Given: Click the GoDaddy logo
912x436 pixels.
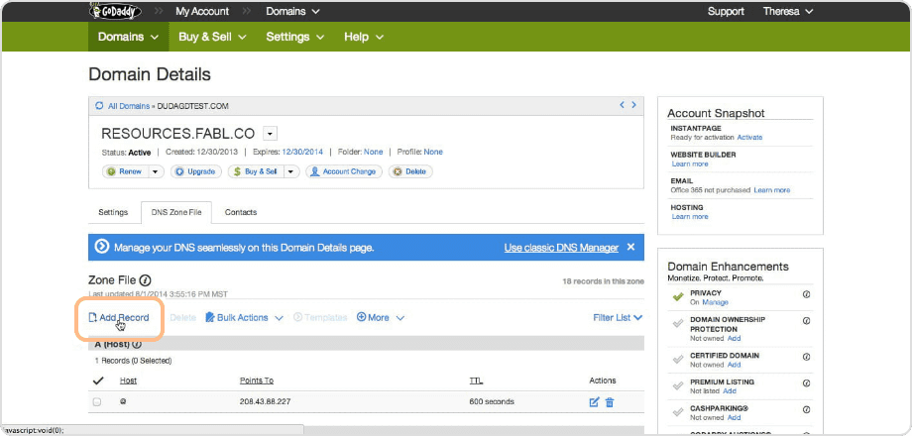Looking at the screenshot, I should tap(115, 11).
